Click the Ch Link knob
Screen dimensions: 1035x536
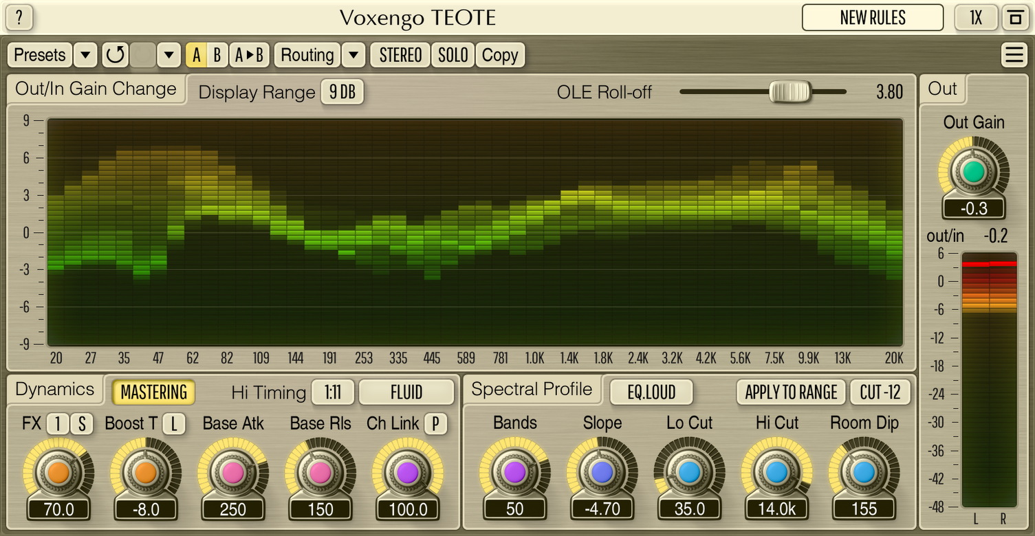click(408, 473)
